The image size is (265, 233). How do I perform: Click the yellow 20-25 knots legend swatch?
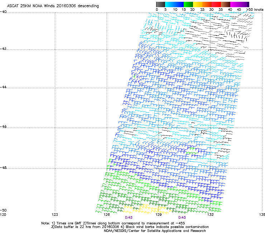click(198, 4)
